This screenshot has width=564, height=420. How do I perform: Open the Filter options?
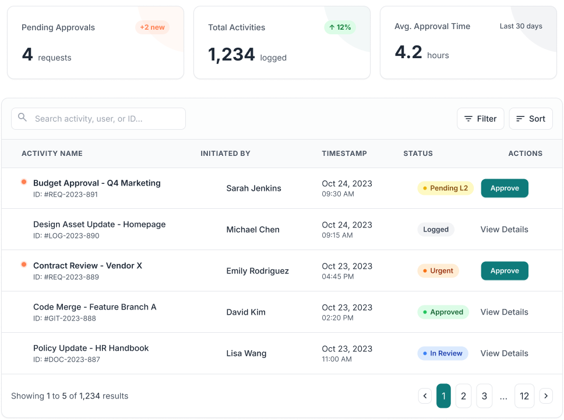click(480, 119)
